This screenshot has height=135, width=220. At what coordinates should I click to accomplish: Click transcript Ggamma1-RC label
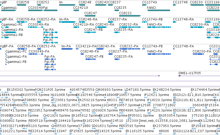[x=12, y=25]
